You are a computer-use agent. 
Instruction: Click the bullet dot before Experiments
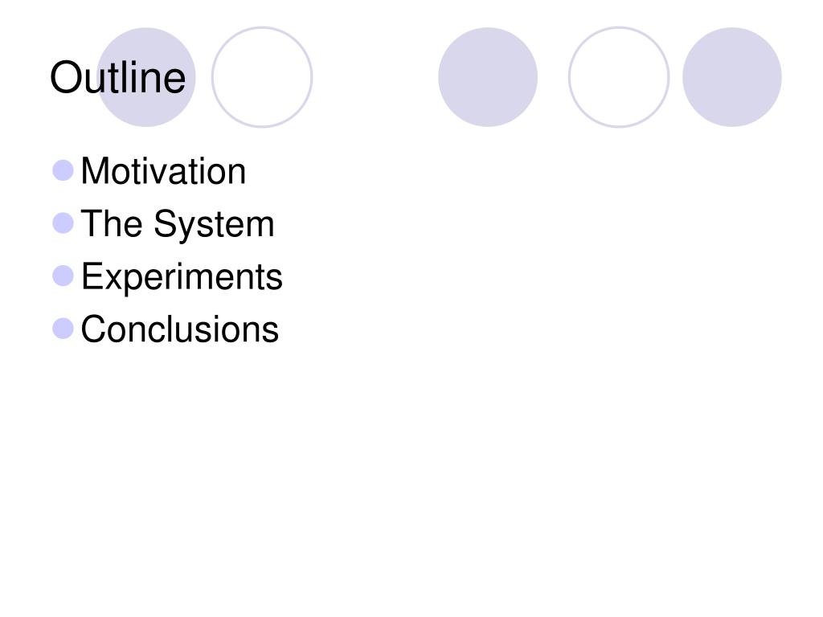pyautogui.click(x=63, y=276)
